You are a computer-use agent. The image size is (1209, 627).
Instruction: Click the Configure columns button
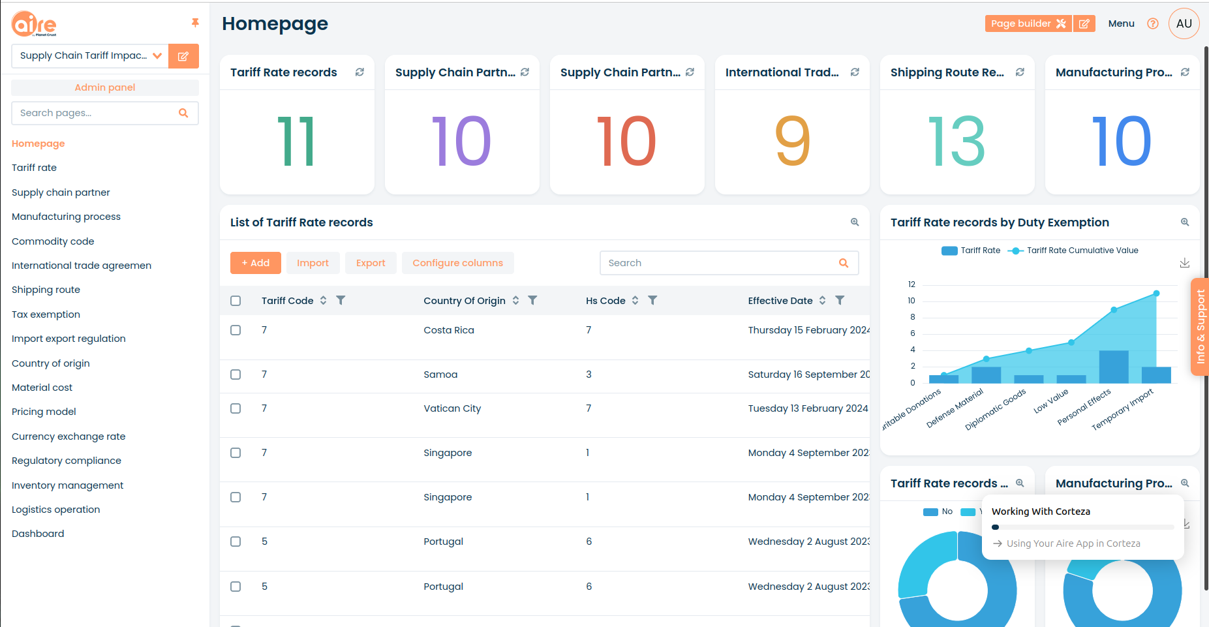coord(457,263)
